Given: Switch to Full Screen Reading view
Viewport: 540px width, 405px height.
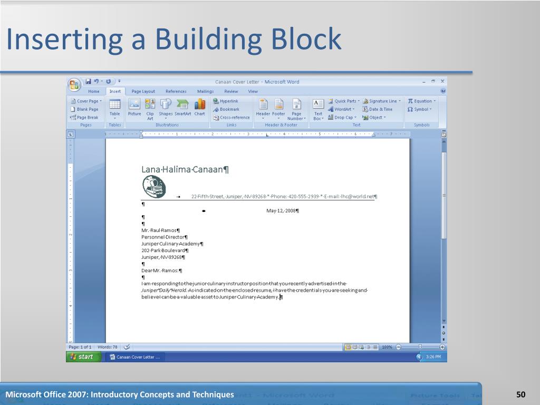Looking at the screenshot, I should click(x=355, y=347).
